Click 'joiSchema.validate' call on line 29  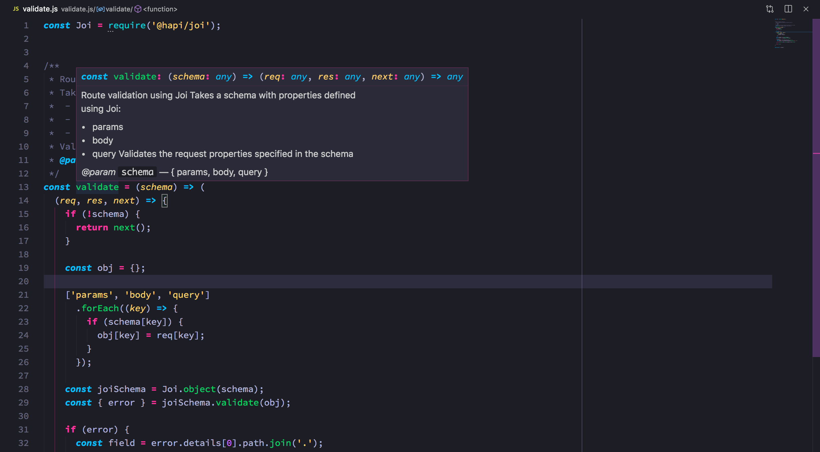[x=210, y=403]
